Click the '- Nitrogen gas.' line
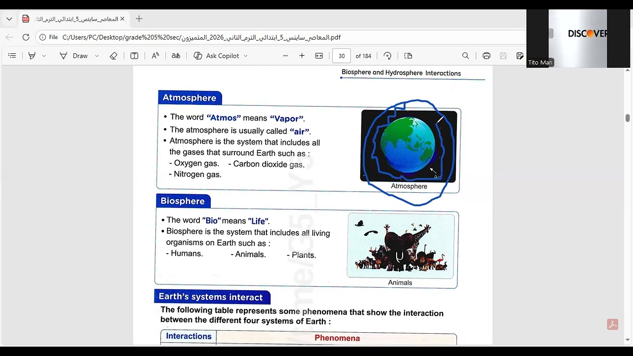 click(x=195, y=174)
